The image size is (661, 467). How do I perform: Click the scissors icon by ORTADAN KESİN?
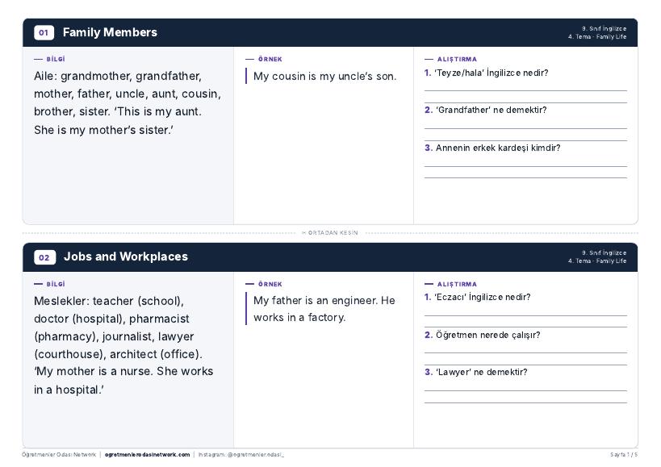point(304,233)
